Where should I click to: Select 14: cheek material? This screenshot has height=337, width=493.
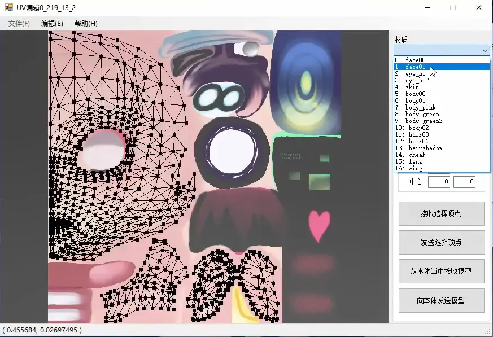coord(442,155)
